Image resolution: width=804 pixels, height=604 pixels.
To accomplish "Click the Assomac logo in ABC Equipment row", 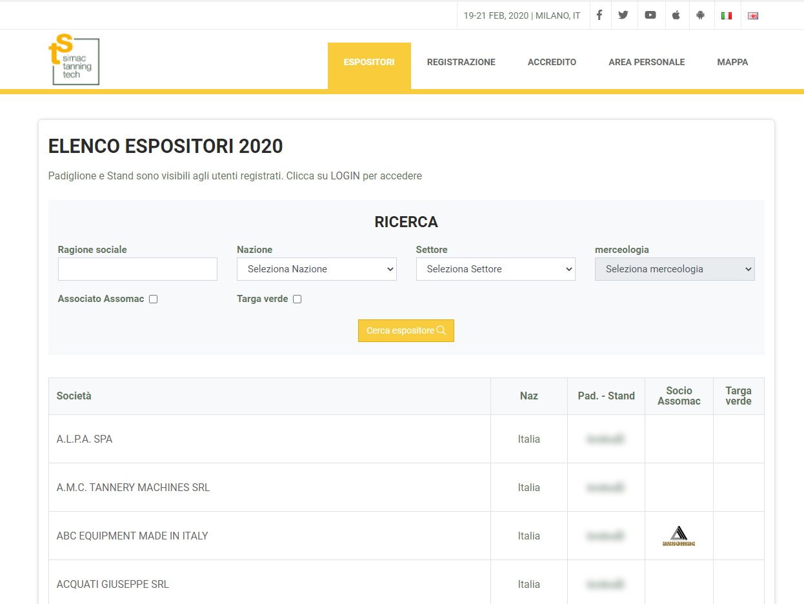I will pyautogui.click(x=679, y=536).
